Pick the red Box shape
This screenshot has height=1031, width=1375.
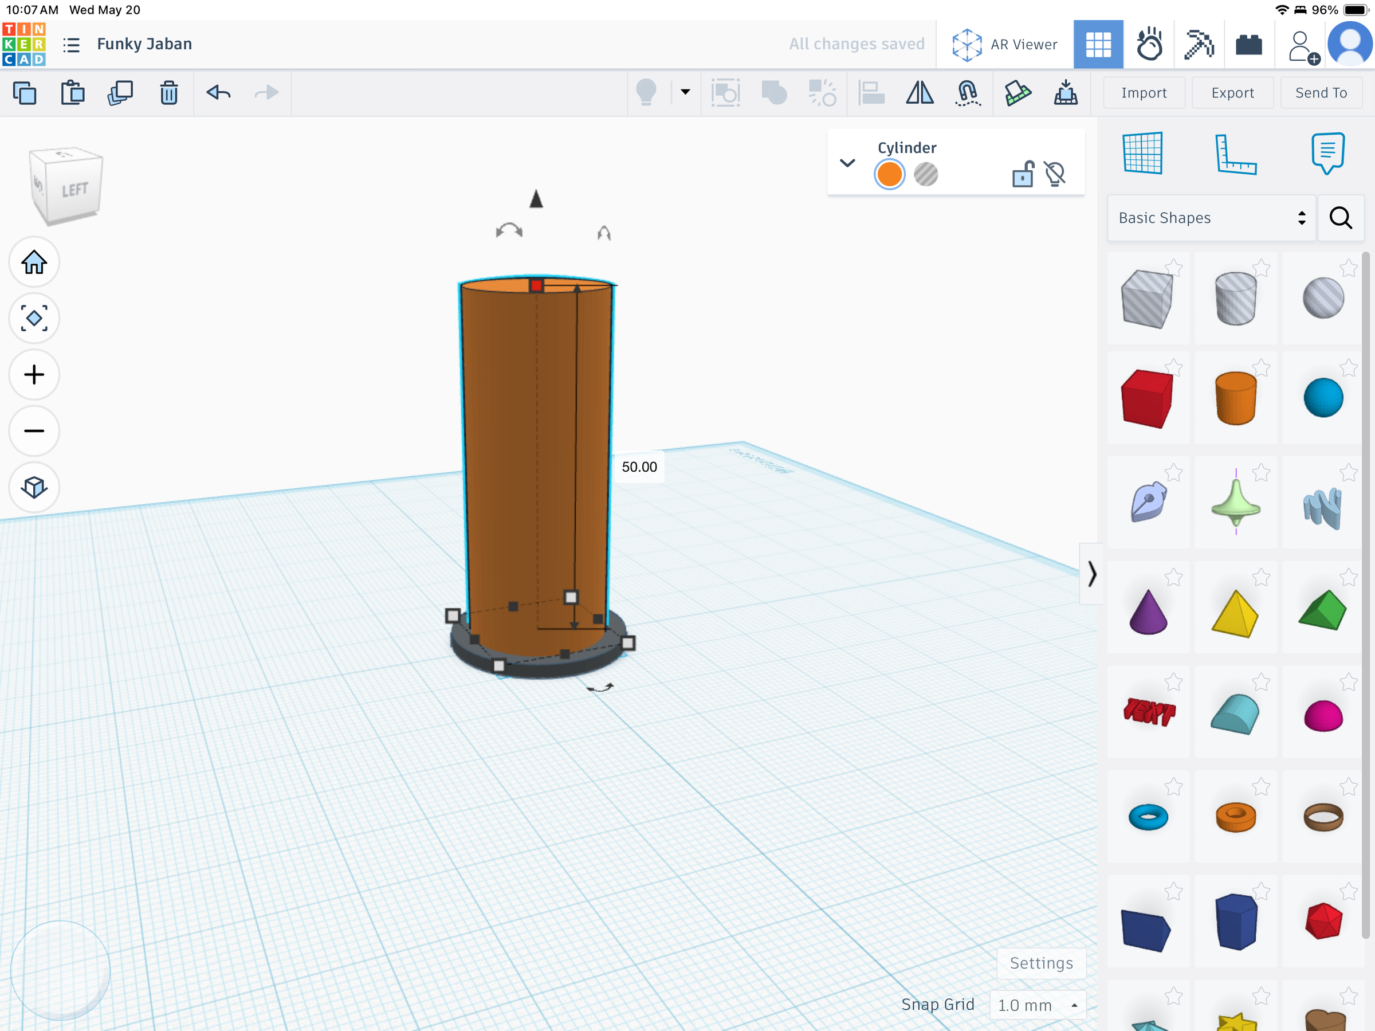[x=1147, y=399]
